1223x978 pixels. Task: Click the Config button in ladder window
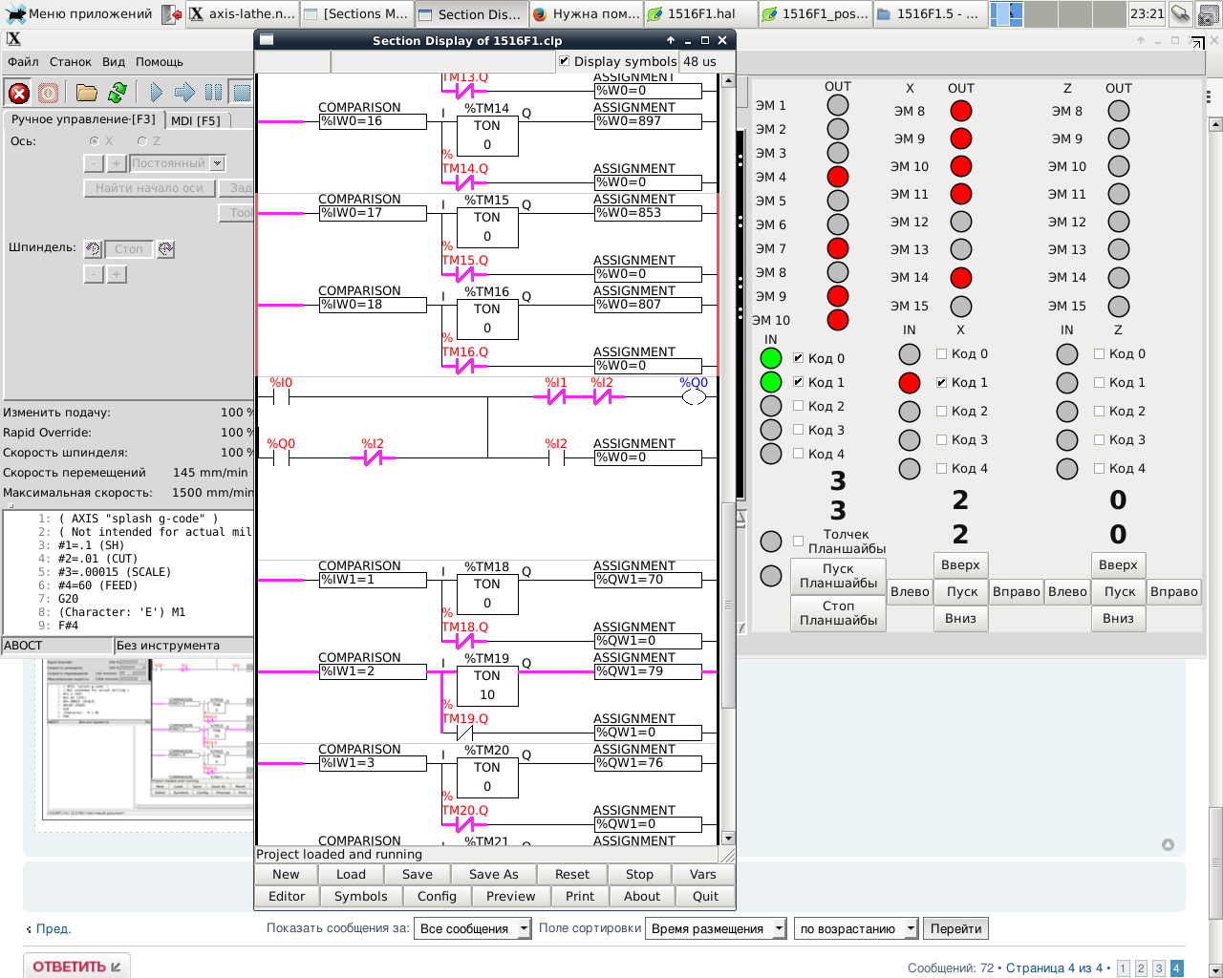pos(437,896)
